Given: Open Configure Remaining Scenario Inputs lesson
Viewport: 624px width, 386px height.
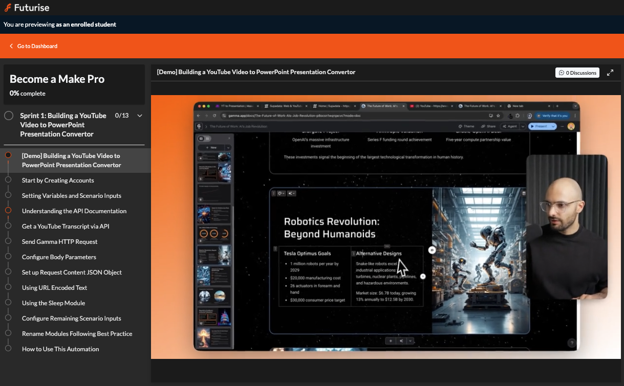Looking at the screenshot, I should (x=71, y=319).
